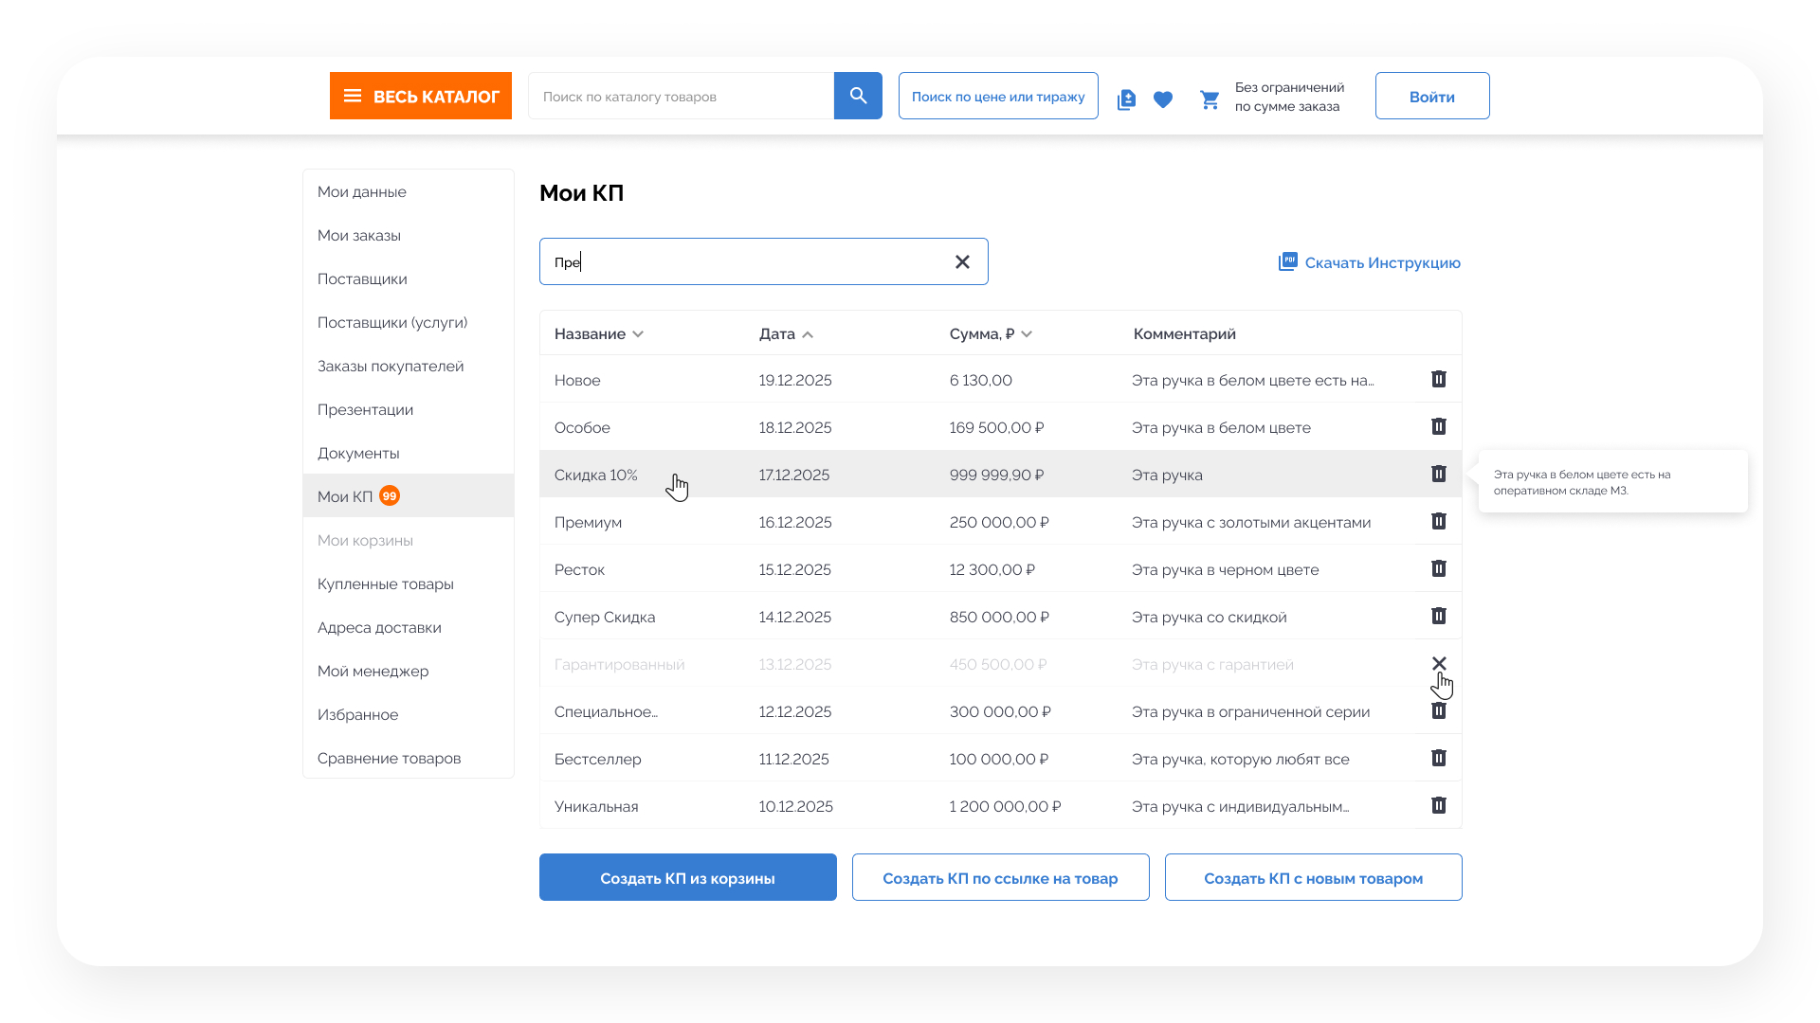Click comment 'Эта ручка, которую любят все'
1820x1023 pixels.
coord(1240,759)
